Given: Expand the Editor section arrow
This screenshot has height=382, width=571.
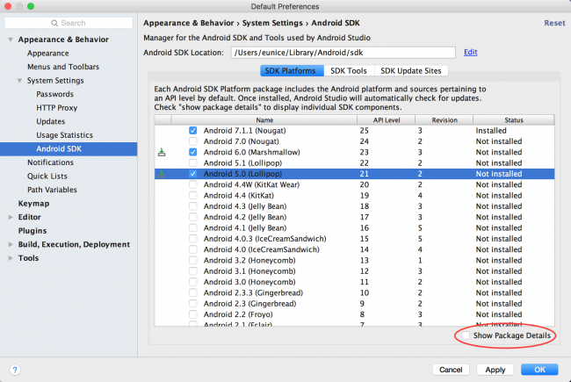Looking at the screenshot, I should pyautogui.click(x=11, y=217).
